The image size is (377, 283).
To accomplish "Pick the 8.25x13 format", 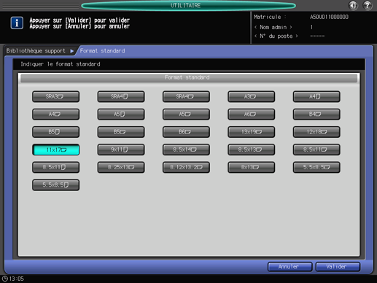I will point(121,167).
